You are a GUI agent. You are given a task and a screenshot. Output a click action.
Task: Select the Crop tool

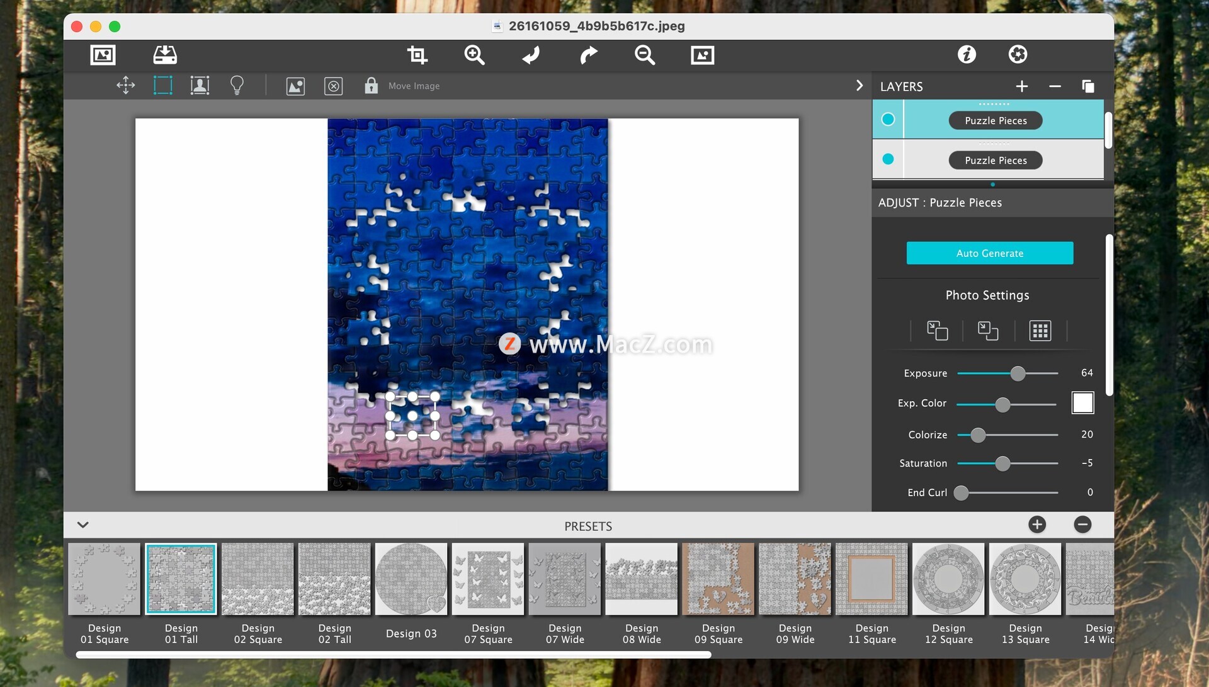click(417, 55)
